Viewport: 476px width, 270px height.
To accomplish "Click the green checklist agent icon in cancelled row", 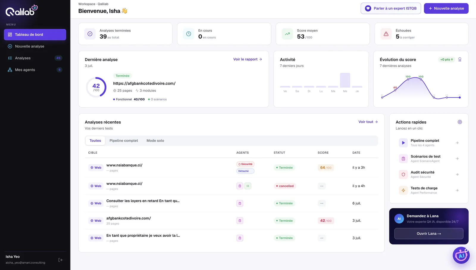I will click(248, 186).
